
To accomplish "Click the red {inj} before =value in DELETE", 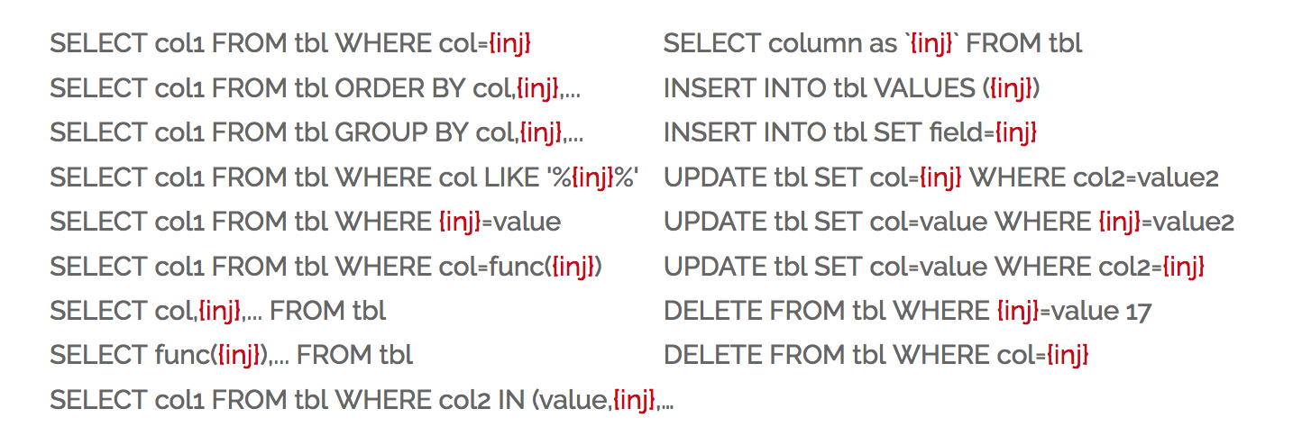I will pos(1018,312).
